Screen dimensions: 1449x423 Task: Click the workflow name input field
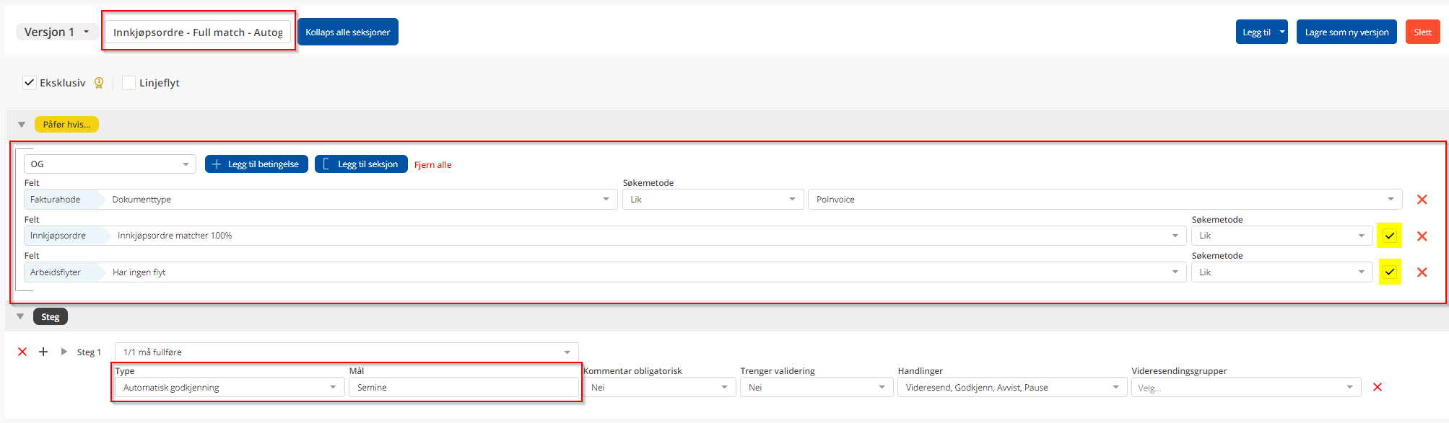(x=198, y=32)
